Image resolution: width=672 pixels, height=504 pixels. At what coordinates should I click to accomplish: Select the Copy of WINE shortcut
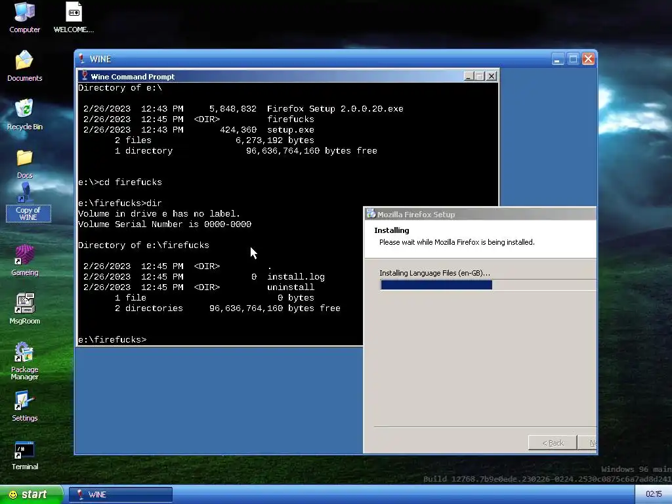tap(28, 202)
